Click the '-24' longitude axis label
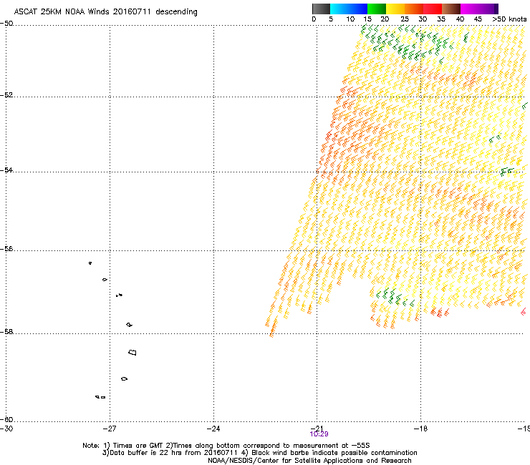 213,429
